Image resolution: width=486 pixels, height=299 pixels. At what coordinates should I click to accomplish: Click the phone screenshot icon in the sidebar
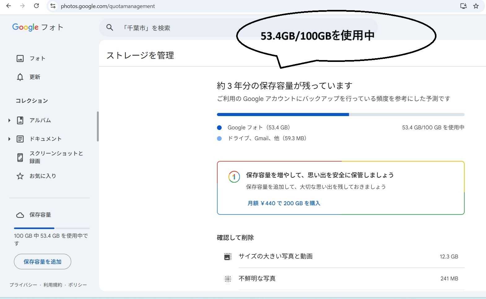pos(20,158)
